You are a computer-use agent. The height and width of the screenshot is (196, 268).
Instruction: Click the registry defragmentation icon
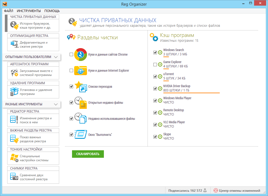(x=14, y=44)
